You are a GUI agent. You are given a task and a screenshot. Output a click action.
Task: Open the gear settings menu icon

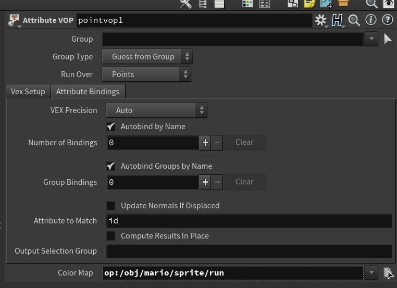click(x=321, y=20)
